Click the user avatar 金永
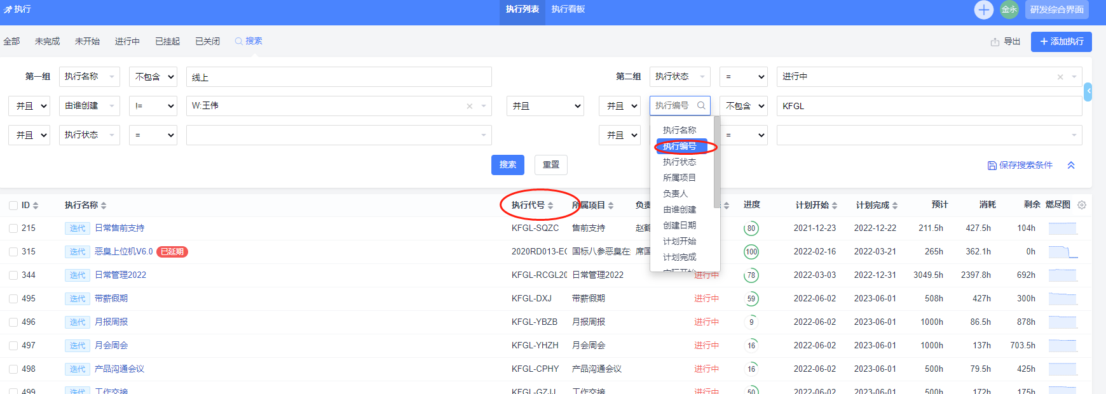1106x394 pixels. [x=1009, y=10]
